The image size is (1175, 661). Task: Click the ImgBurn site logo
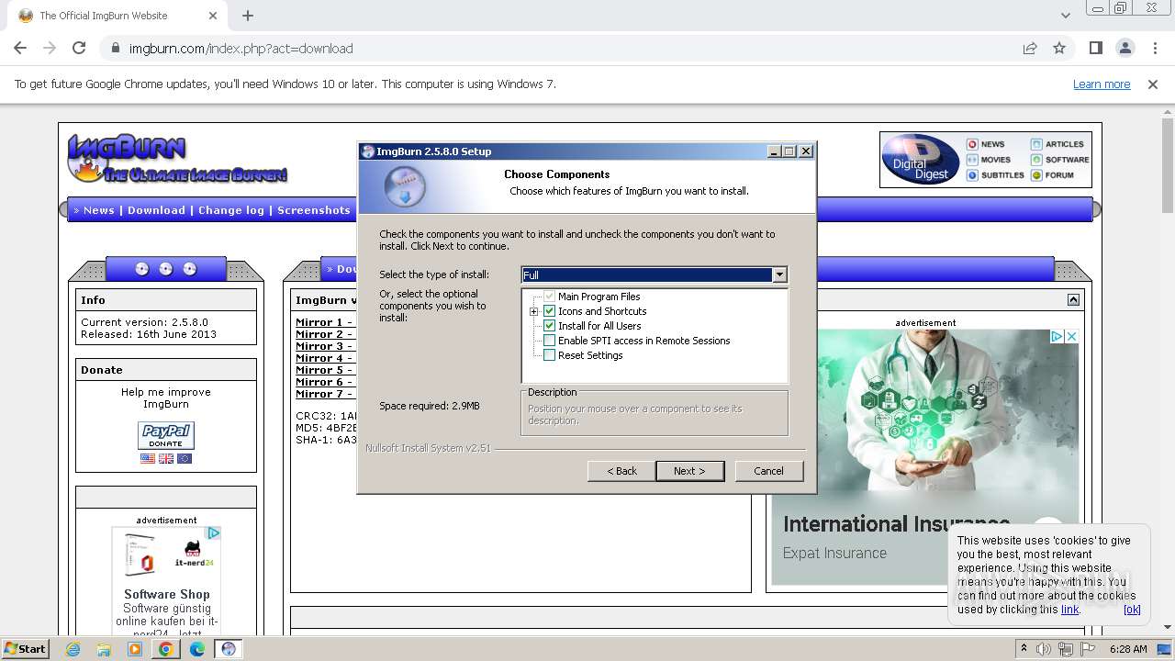(176, 159)
